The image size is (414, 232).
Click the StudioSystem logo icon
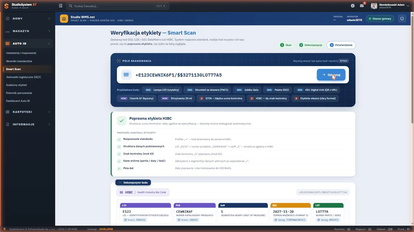6,6
